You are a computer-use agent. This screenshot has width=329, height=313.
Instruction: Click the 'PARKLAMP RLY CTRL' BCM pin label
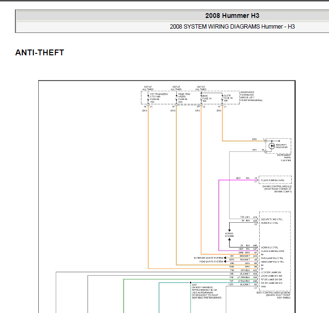272,258
